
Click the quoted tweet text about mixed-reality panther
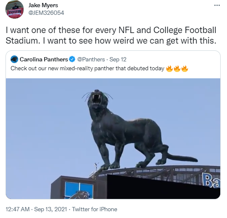click(88, 69)
